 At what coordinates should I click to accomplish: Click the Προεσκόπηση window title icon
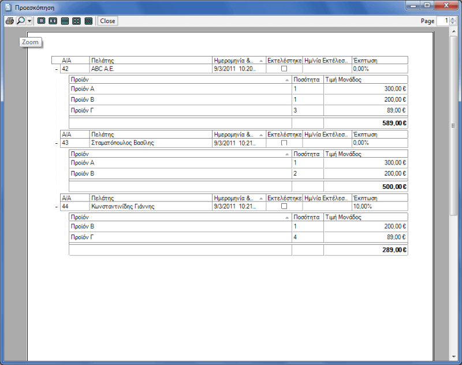tap(7, 6)
